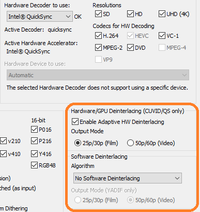Select hardware 50p/60p (Video) output mode
This screenshot has width=200, height=212.
pyautogui.click(x=130, y=143)
